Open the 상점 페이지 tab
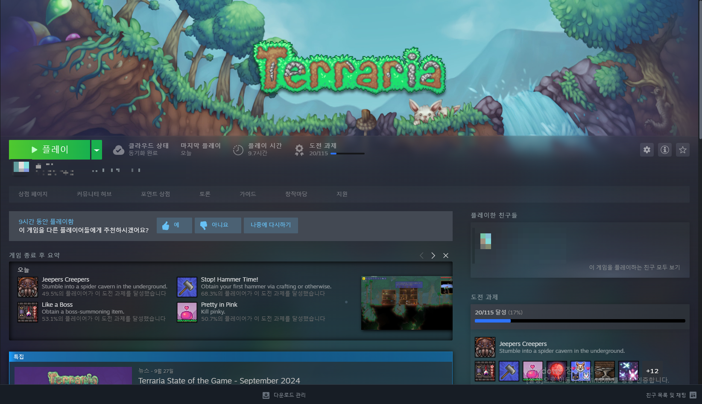Screen dimensions: 702x404 pos(33,194)
